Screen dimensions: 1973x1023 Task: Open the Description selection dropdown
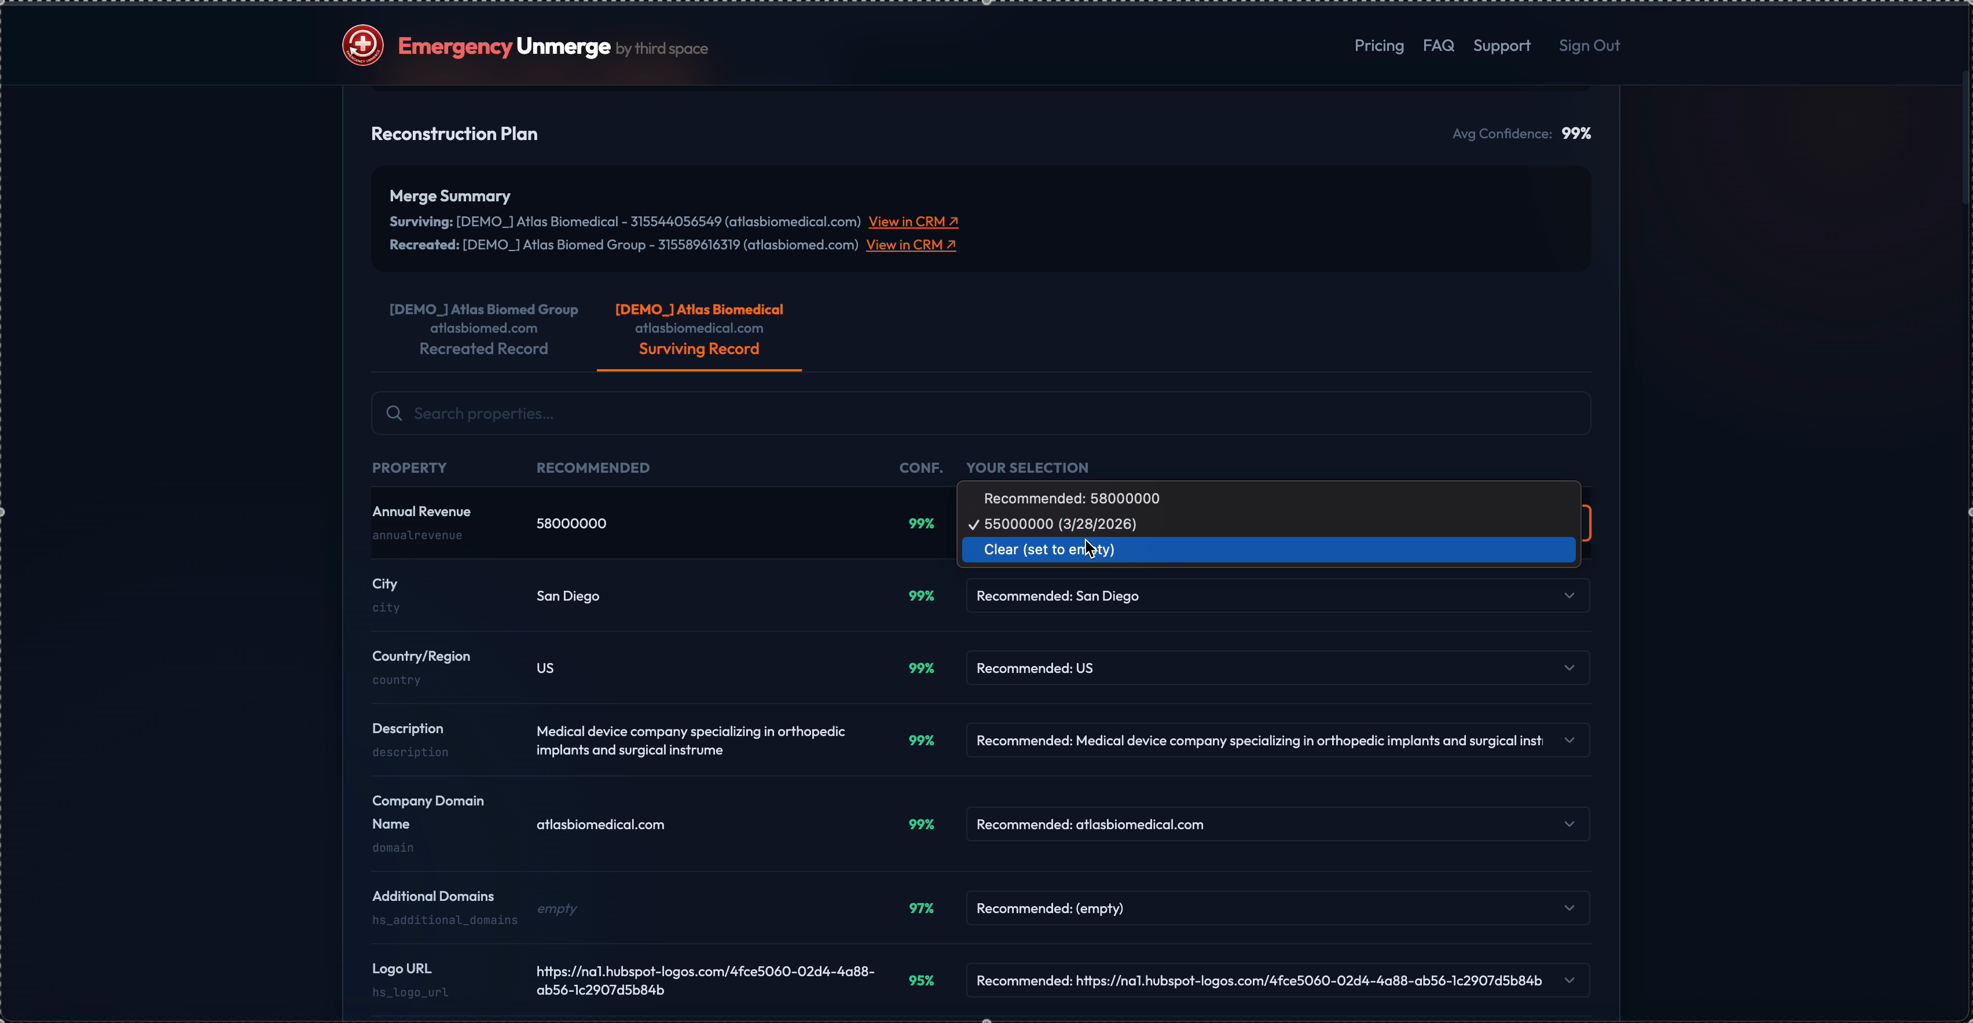coord(1278,741)
